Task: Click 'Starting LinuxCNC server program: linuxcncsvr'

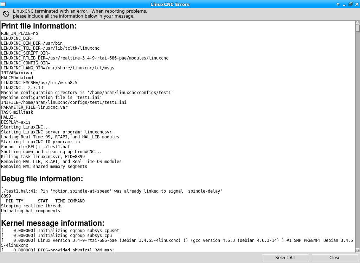Action: (x=57, y=132)
